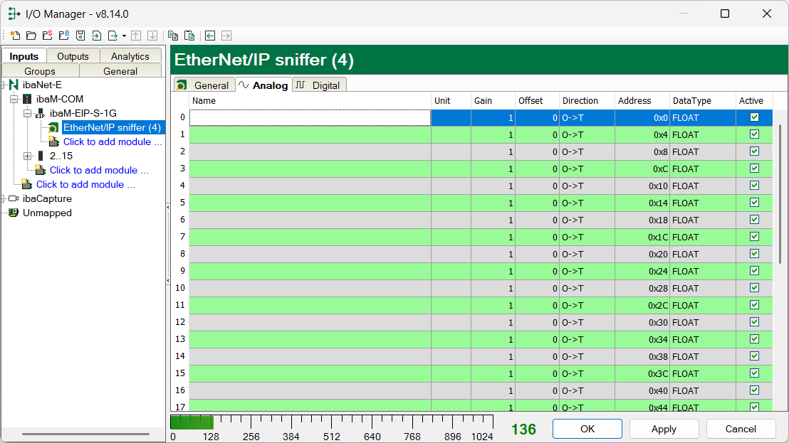The image size is (789, 443).
Task: Select the Analog signals tab
Action: pyautogui.click(x=263, y=85)
